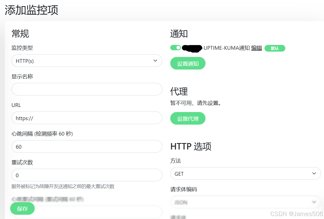Click the 重试次数 field showing 0

(87, 175)
